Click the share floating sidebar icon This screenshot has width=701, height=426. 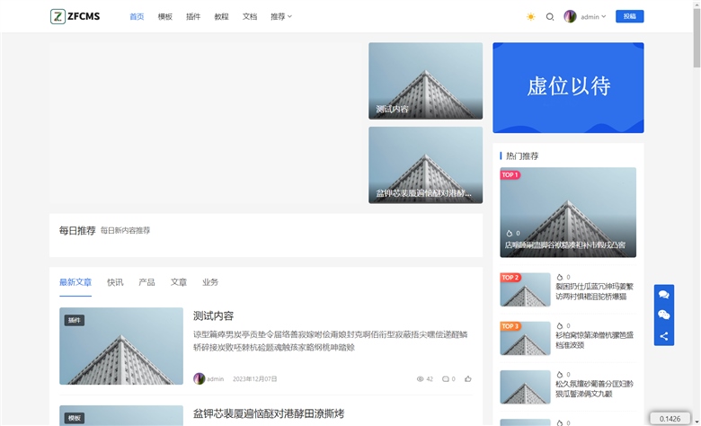(x=664, y=336)
